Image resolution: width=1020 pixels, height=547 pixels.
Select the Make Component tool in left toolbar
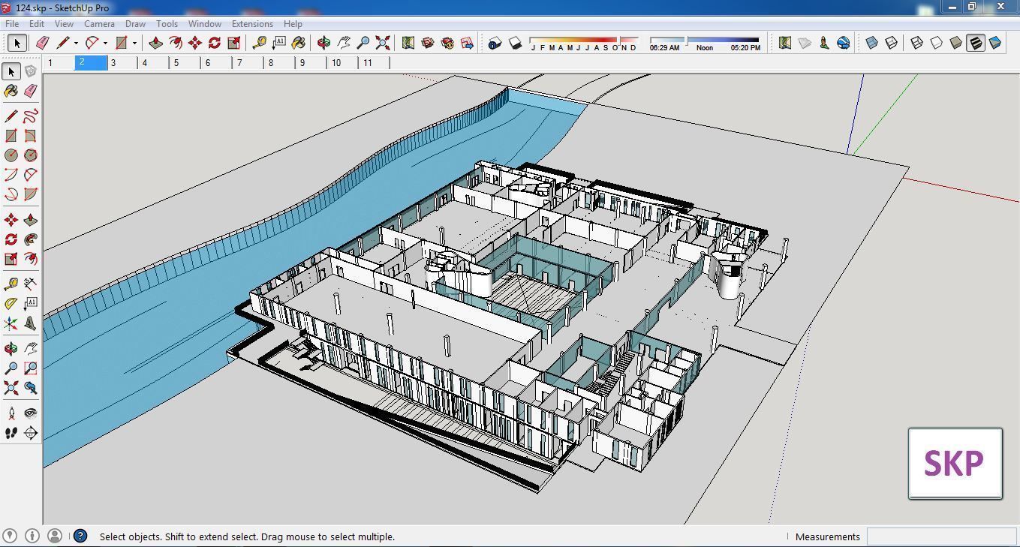coord(30,71)
